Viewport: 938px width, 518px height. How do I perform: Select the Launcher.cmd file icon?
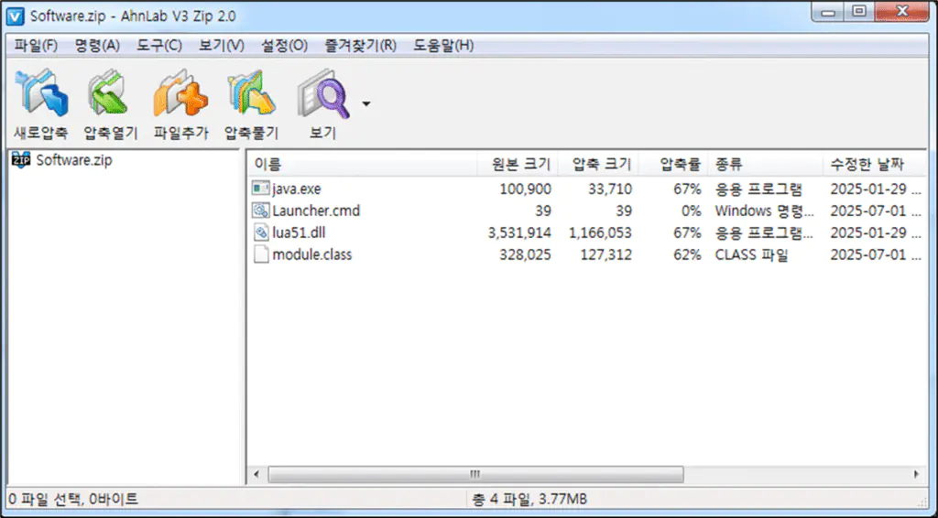261,210
